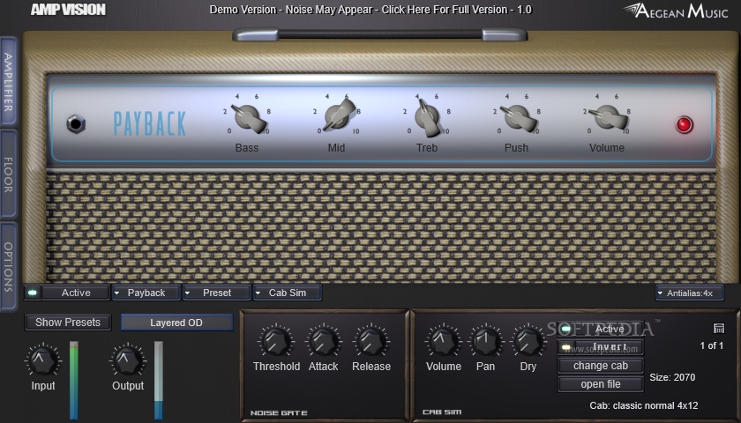741x423 pixels.
Task: Click the open file button
Action: coord(601,384)
